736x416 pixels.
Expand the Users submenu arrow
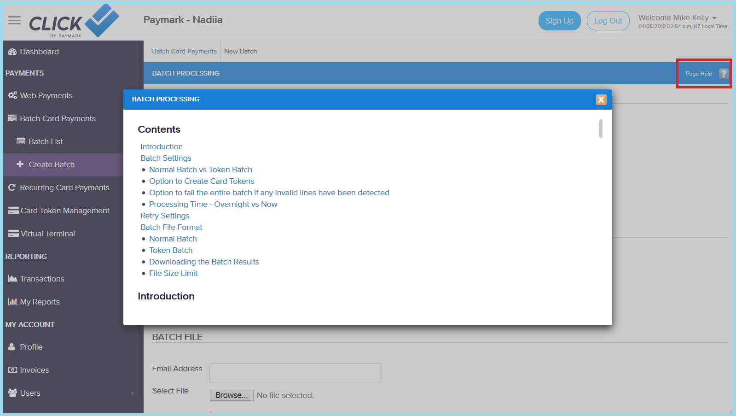click(132, 393)
